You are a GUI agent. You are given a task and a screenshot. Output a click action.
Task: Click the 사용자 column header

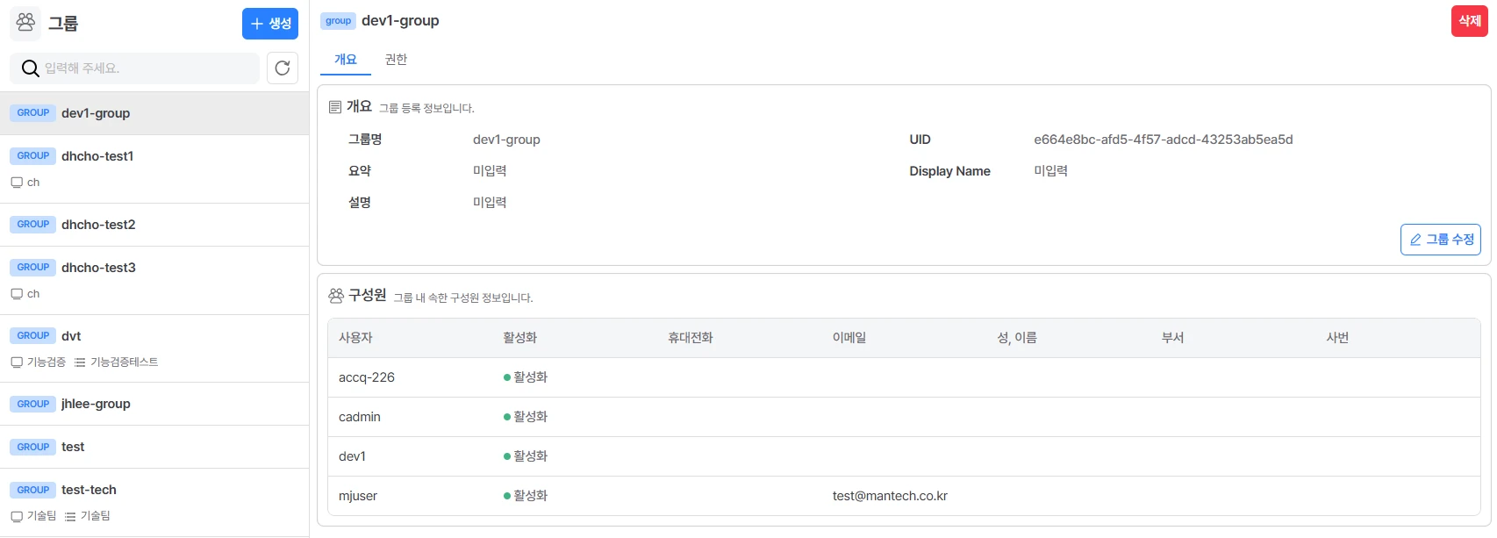pos(355,338)
